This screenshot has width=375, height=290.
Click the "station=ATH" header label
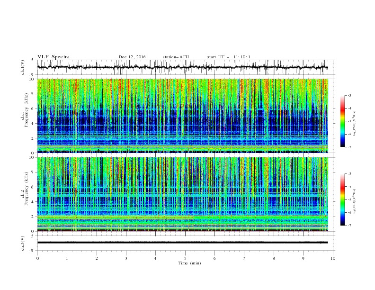[176, 57]
